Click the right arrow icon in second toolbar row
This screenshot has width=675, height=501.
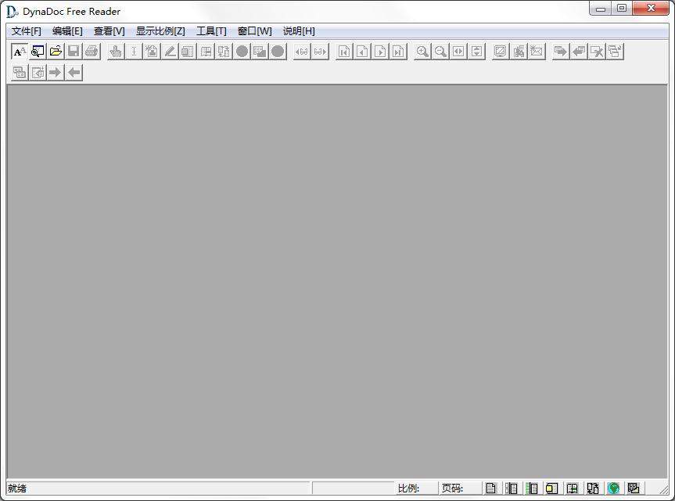point(56,72)
